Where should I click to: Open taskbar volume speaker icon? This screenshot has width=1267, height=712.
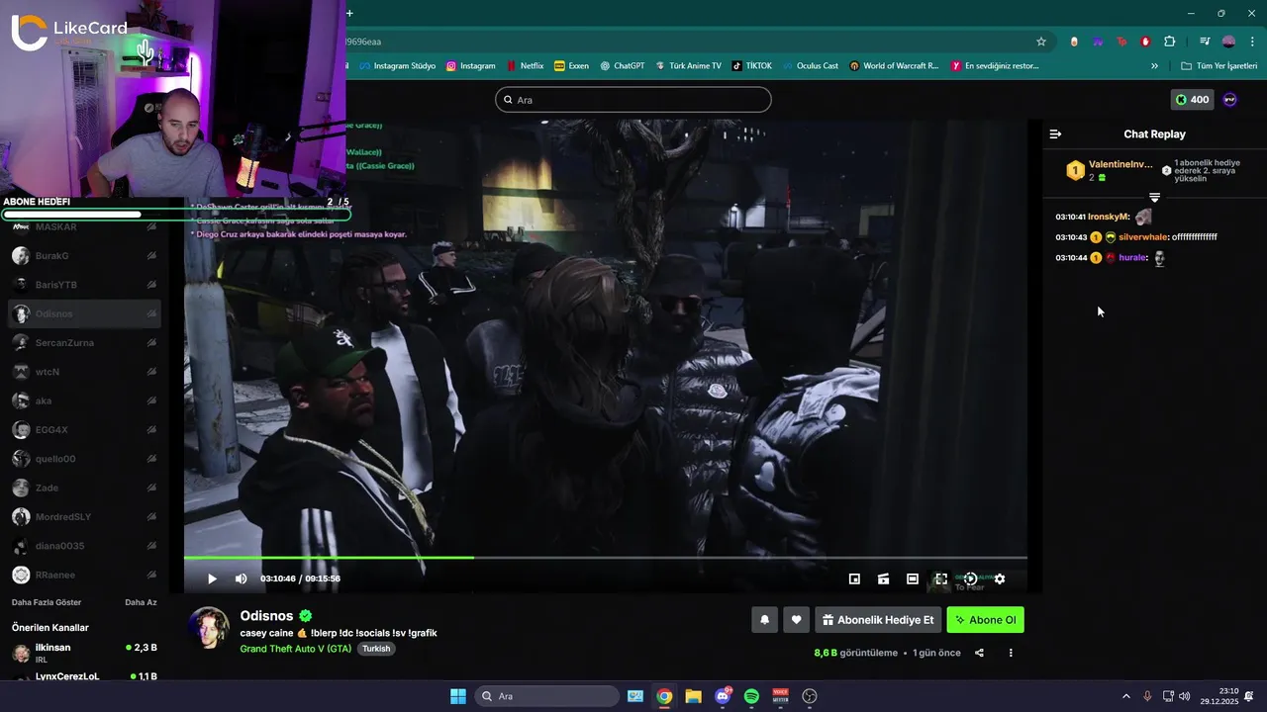click(x=1185, y=696)
